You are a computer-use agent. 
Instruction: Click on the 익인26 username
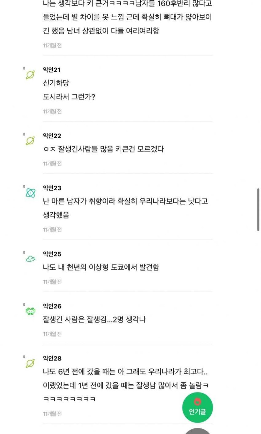click(x=52, y=306)
